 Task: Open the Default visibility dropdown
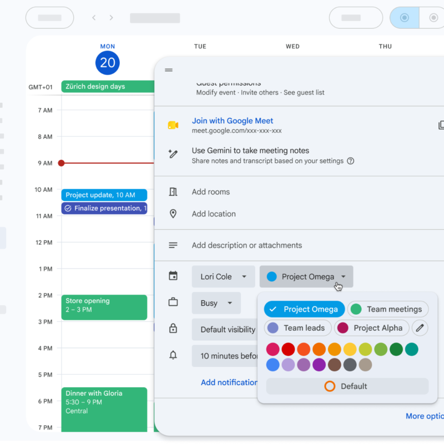[x=225, y=330]
